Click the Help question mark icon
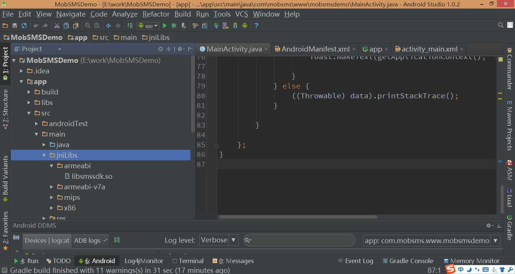Image resolution: width=515 pixels, height=274 pixels. (256, 26)
